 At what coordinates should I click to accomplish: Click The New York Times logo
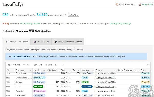[x=43, y=31]
